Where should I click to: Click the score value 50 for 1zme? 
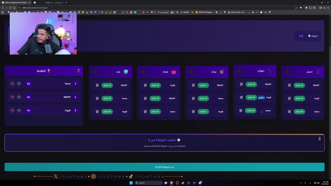click(28, 84)
